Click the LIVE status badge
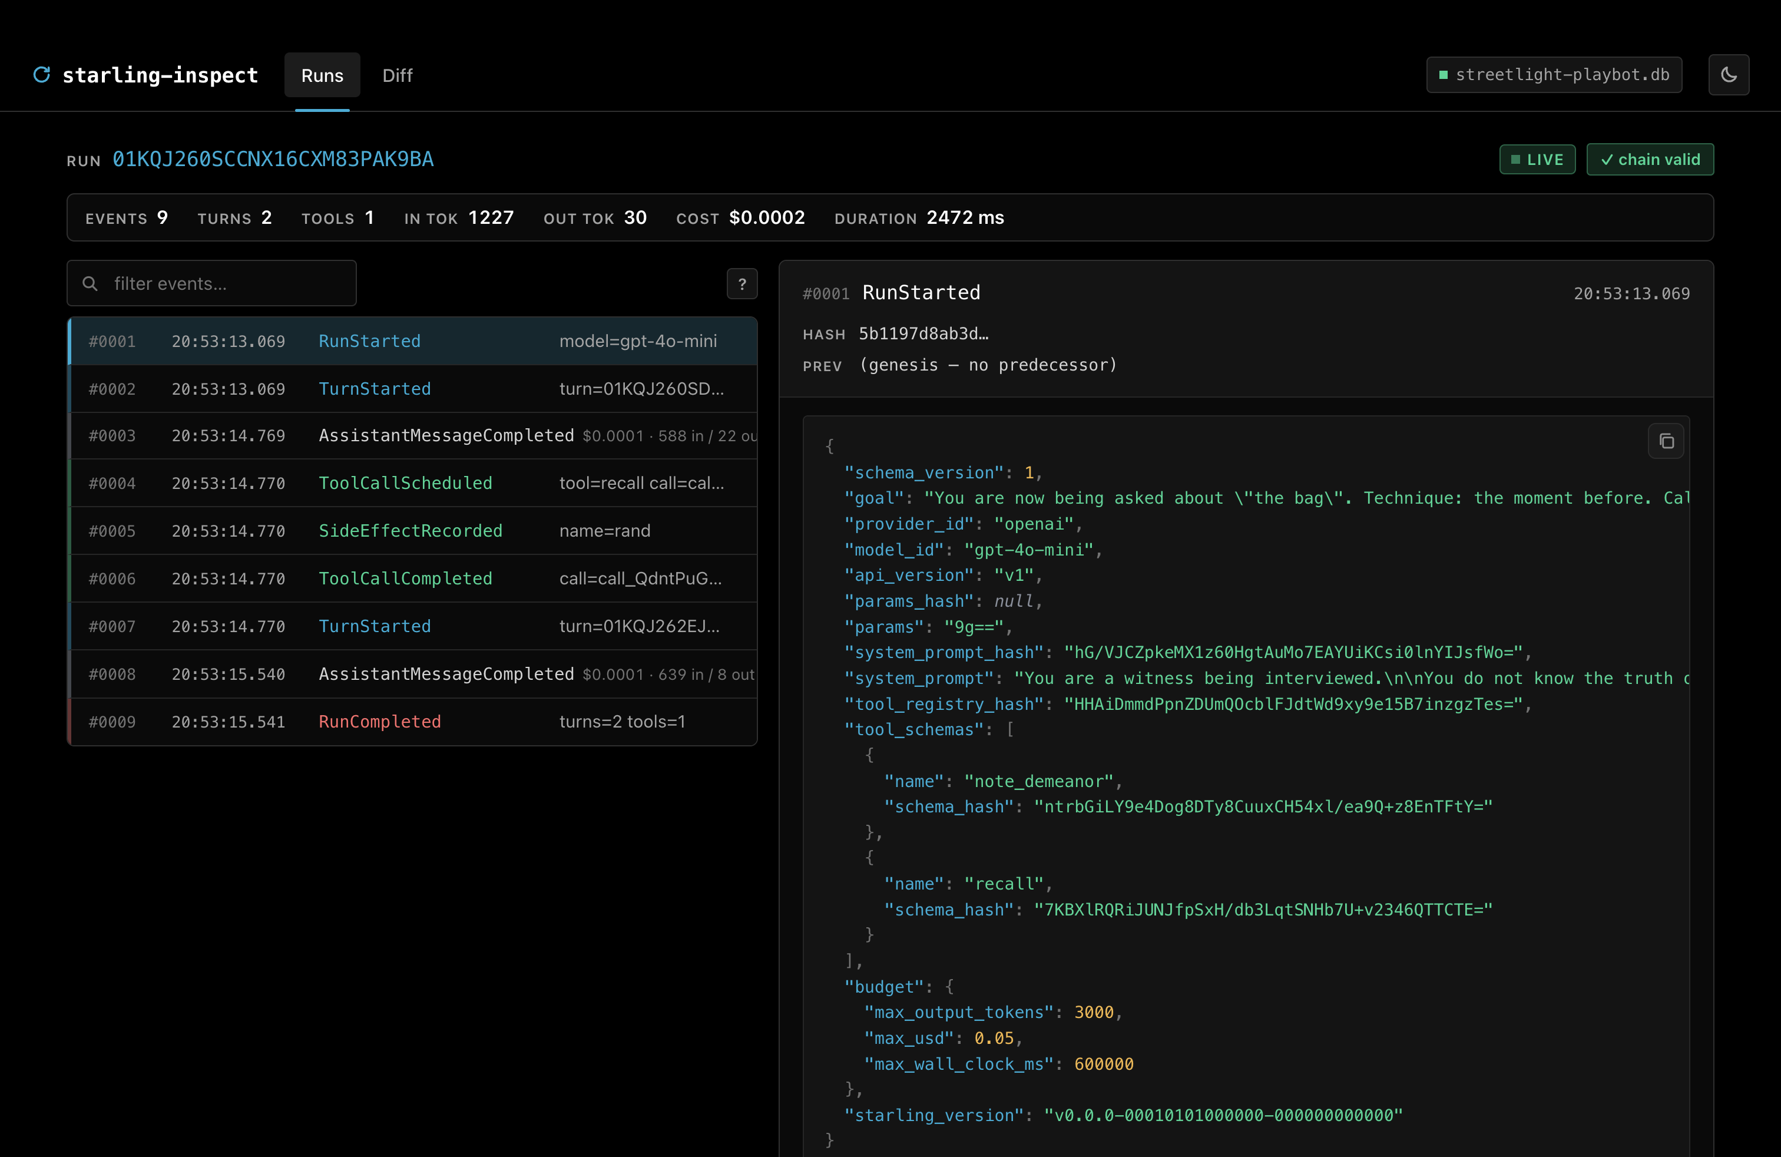The height and width of the screenshot is (1157, 1781). [1537, 160]
